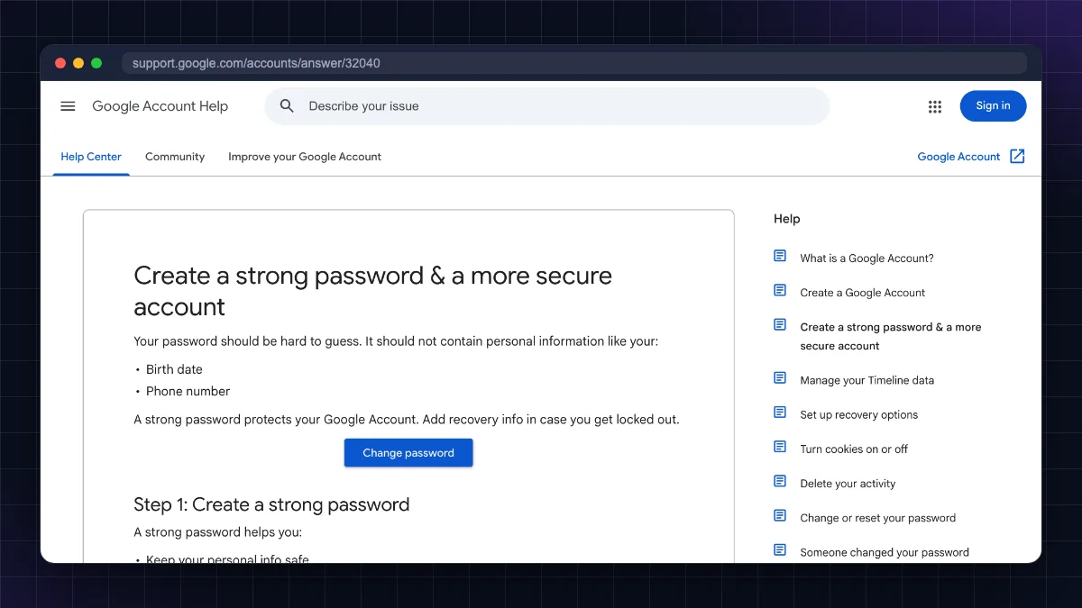Click the article icon next to Create a Google Account
Viewport: 1082px width, 608px height.
(x=780, y=290)
